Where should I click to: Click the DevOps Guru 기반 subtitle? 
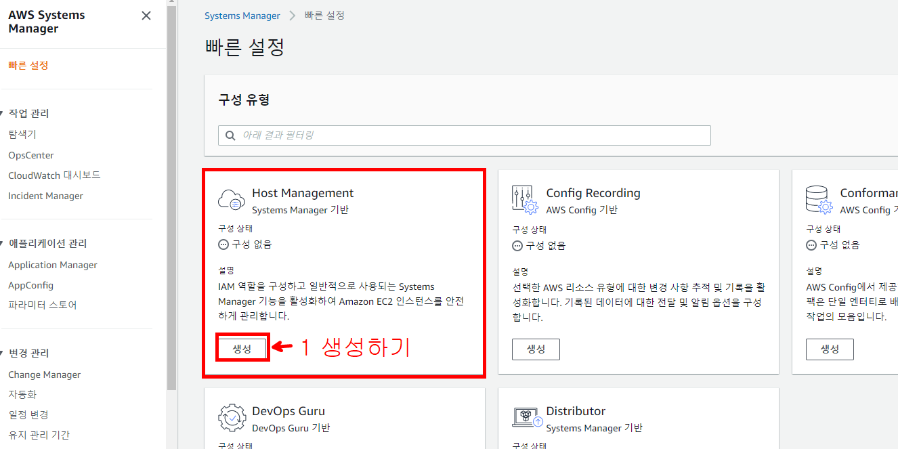coord(291,428)
